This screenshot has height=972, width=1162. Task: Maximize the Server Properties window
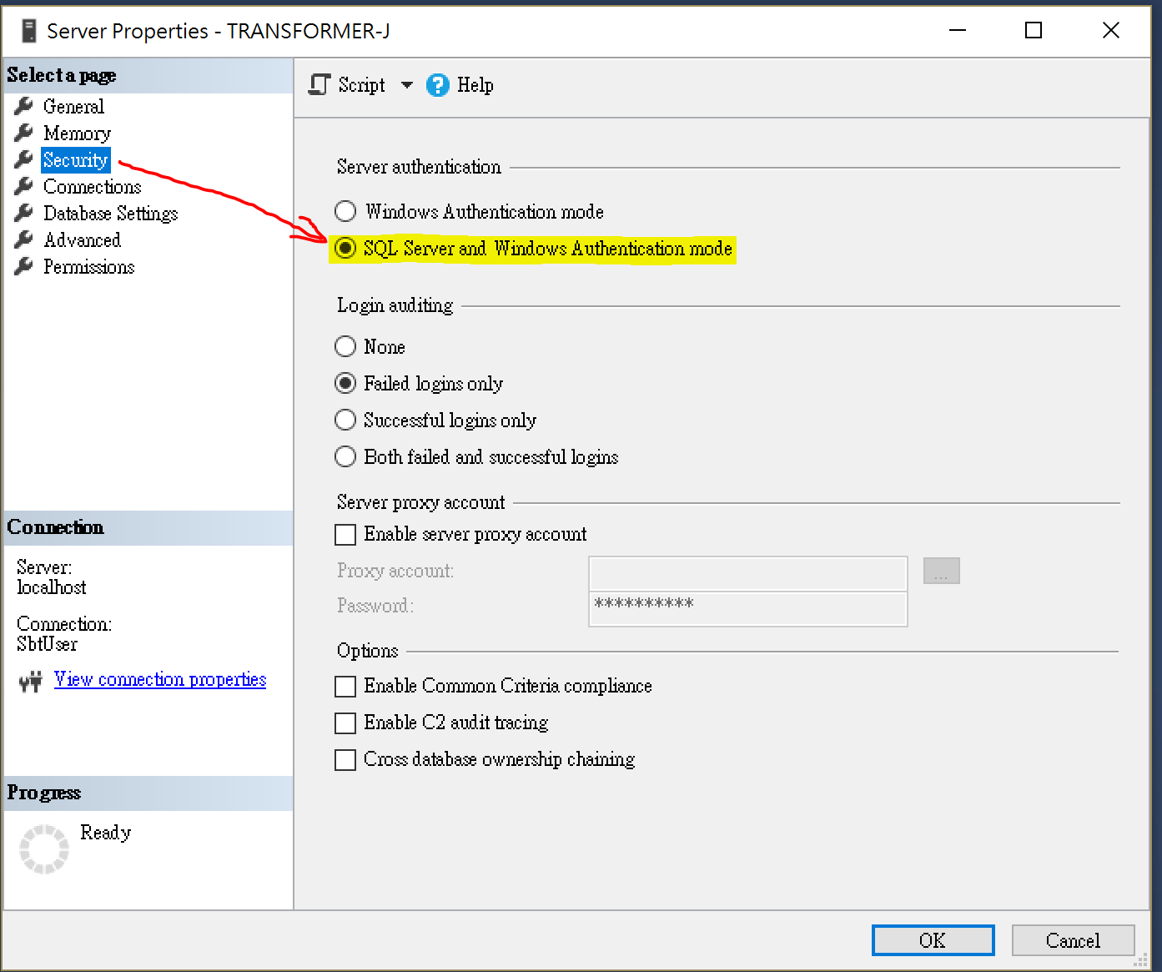click(x=1034, y=31)
